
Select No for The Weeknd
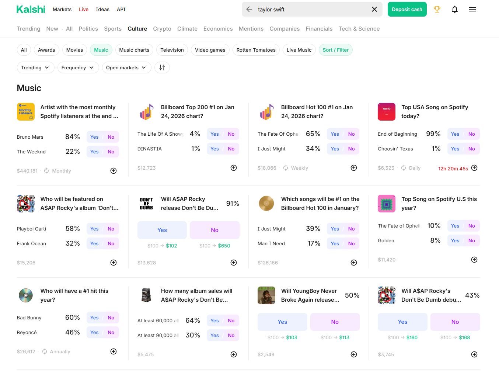point(111,152)
